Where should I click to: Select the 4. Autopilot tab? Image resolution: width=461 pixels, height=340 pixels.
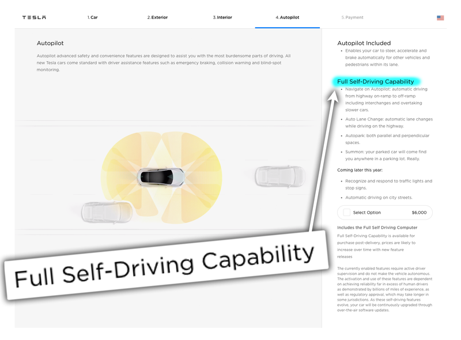(287, 17)
